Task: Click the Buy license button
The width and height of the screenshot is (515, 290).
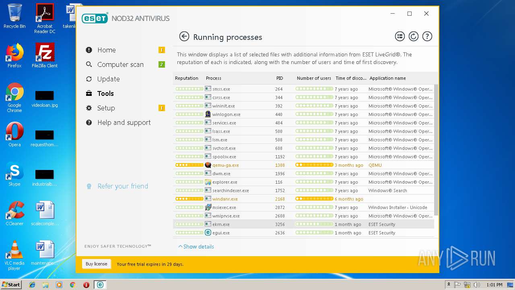Action: click(97, 264)
